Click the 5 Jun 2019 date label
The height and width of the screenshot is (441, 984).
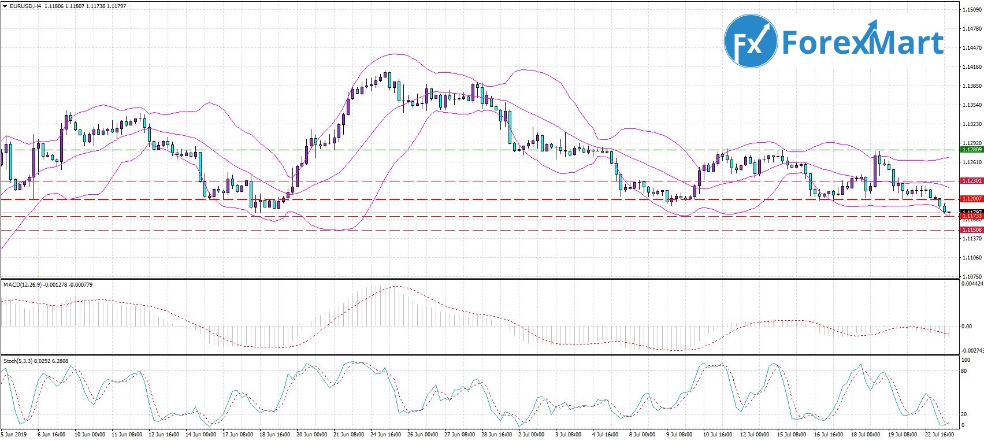(14, 435)
